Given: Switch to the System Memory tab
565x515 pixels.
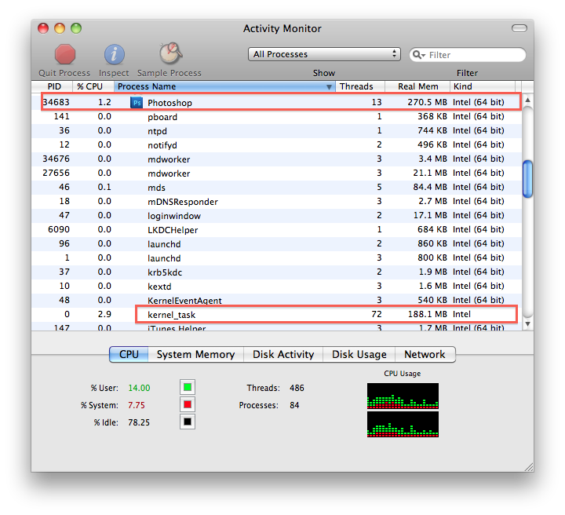Looking at the screenshot, I should point(195,354).
